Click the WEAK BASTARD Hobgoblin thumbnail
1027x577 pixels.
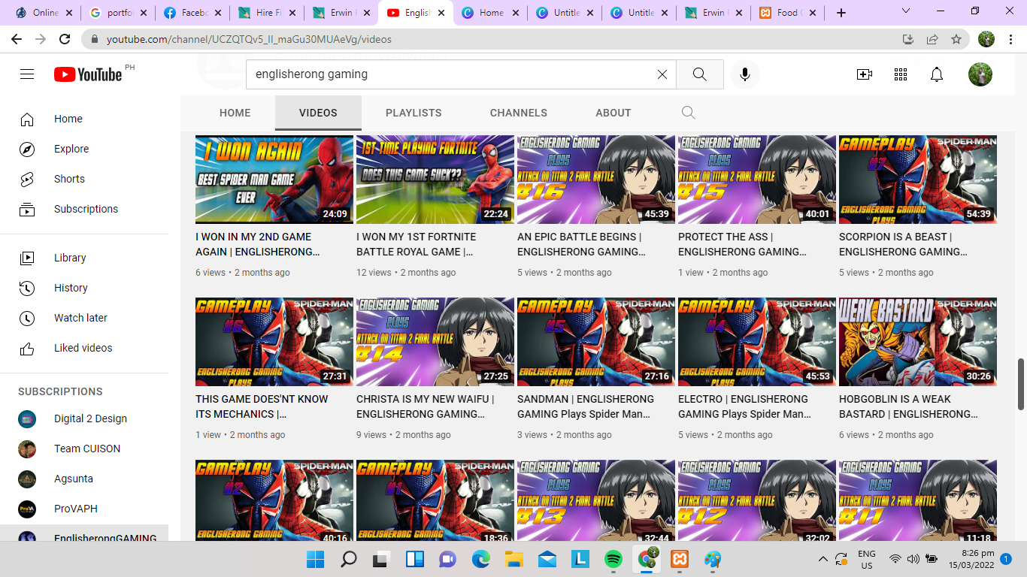(x=918, y=342)
